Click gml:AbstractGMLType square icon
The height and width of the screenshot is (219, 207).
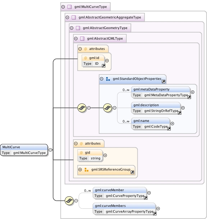click(x=82, y=38)
